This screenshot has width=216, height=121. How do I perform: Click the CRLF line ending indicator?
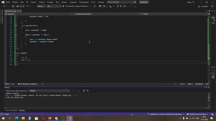click(207, 84)
